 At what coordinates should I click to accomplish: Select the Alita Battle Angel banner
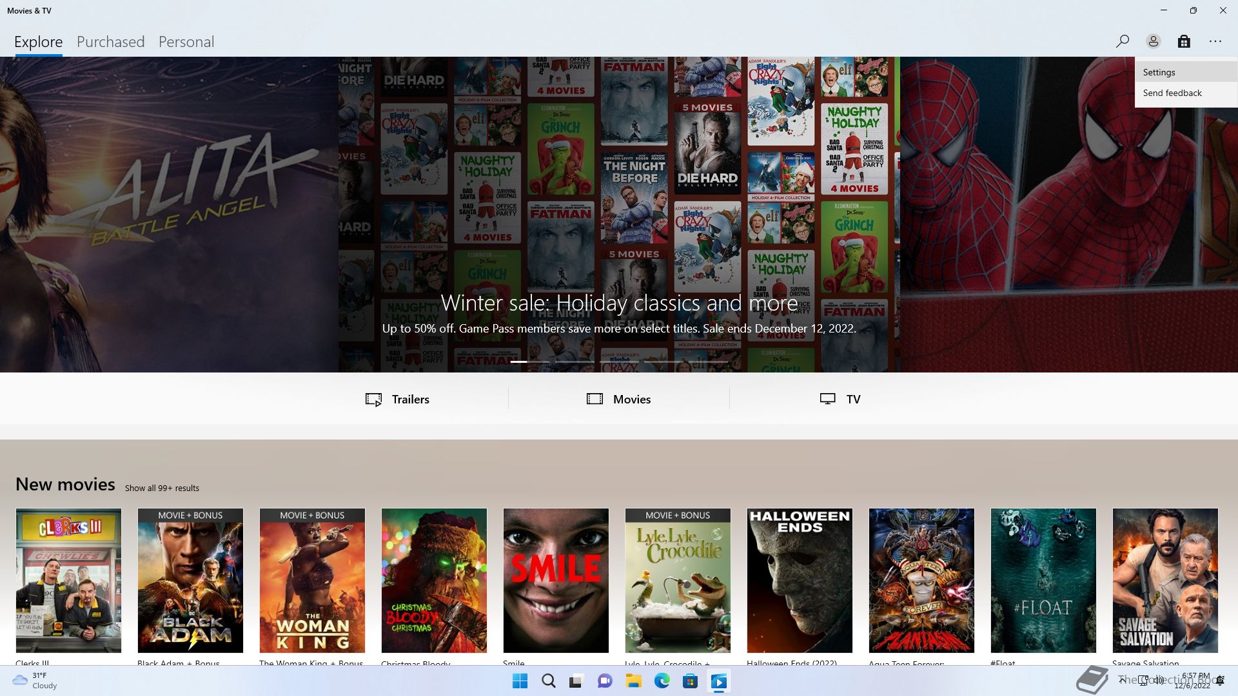click(x=169, y=215)
